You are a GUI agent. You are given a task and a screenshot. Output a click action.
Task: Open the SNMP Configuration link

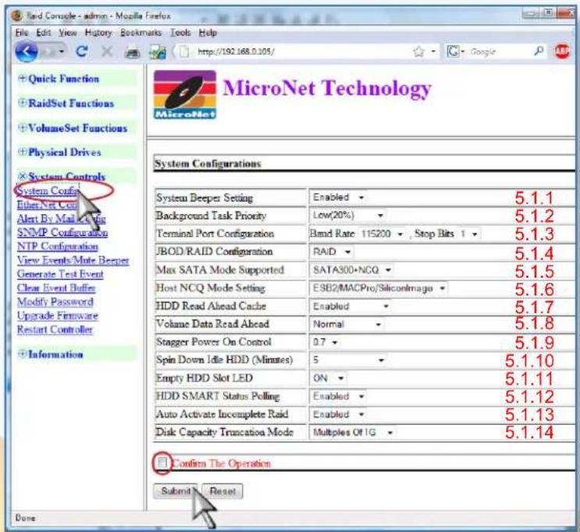tap(62, 233)
